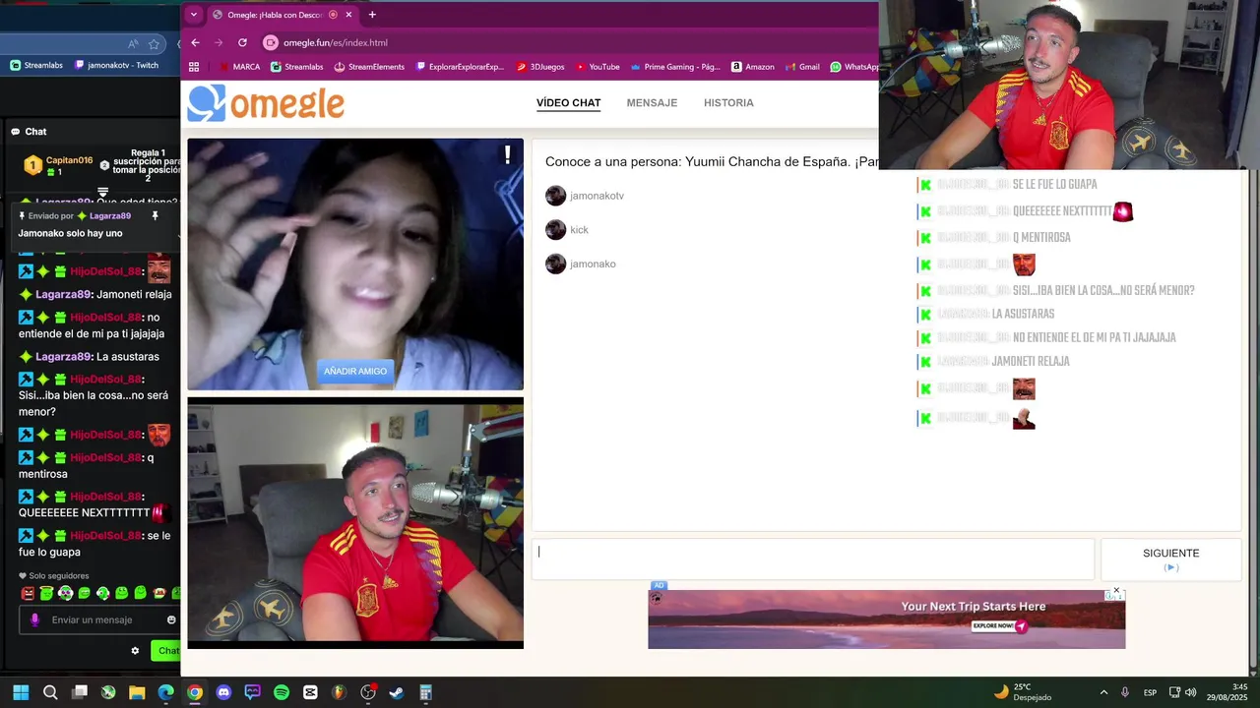
Task: Open the MARCA bookmark
Action: (239, 67)
